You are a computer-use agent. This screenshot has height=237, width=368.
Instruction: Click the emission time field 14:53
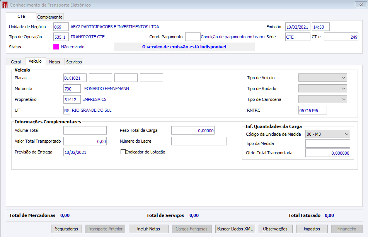click(320, 27)
